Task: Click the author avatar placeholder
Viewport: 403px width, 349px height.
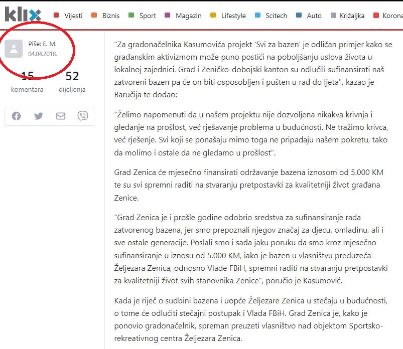Action: click(14, 49)
